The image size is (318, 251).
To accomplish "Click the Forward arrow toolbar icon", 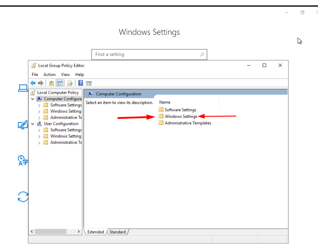I will point(41,83).
